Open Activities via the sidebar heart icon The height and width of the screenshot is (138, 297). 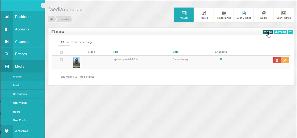[7, 131]
